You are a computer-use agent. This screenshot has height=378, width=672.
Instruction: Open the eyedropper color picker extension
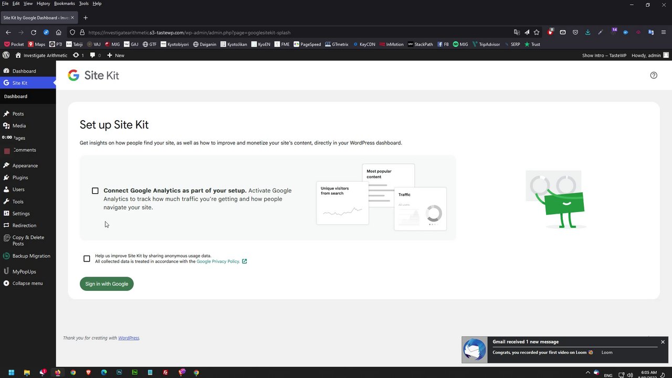[601, 33]
